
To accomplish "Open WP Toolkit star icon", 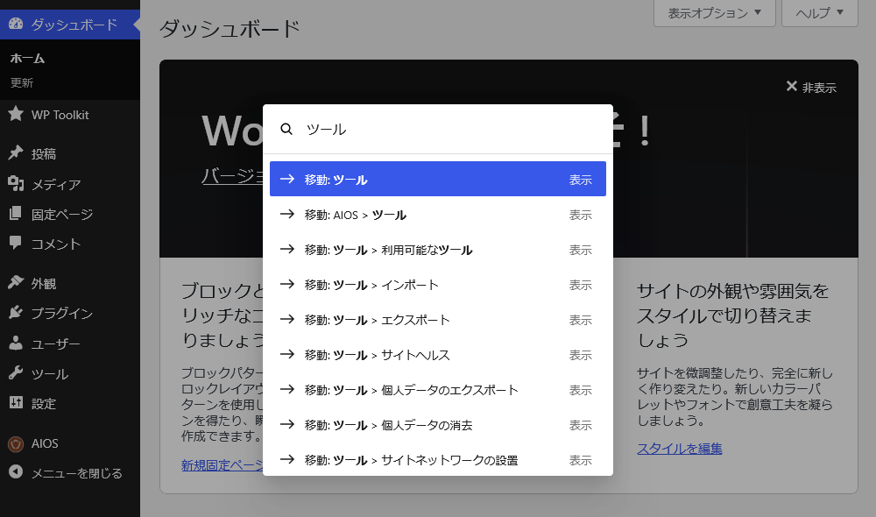I will [x=16, y=114].
